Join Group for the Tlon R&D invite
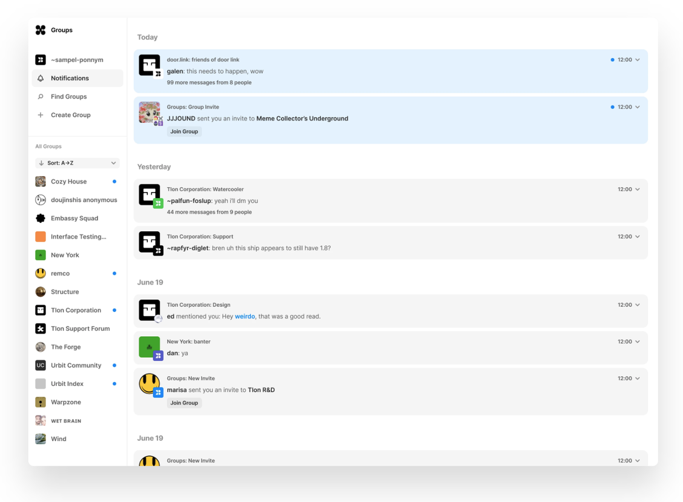The width and height of the screenshot is (683, 502). 184,403
